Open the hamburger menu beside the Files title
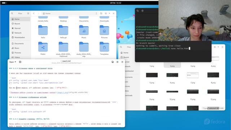Viewport: 231px width, 130px height. [x=28, y=13]
